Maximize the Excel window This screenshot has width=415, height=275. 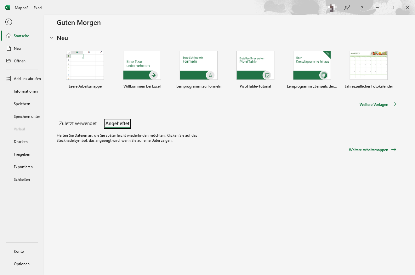pyautogui.click(x=392, y=8)
